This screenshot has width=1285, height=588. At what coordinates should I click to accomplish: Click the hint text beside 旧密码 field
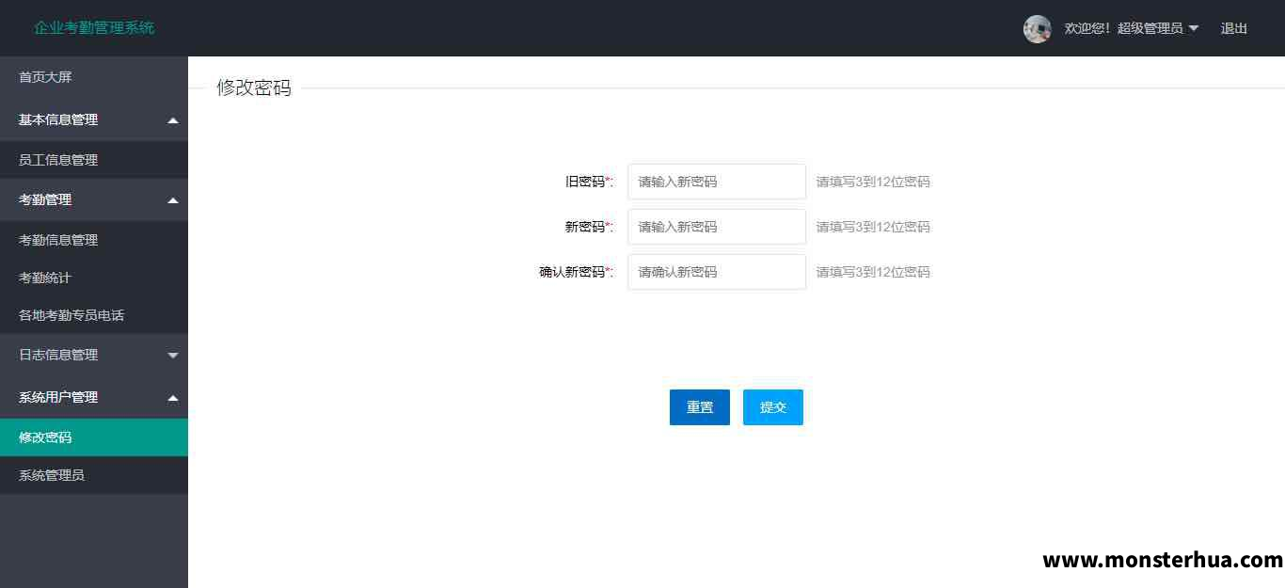tap(873, 182)
